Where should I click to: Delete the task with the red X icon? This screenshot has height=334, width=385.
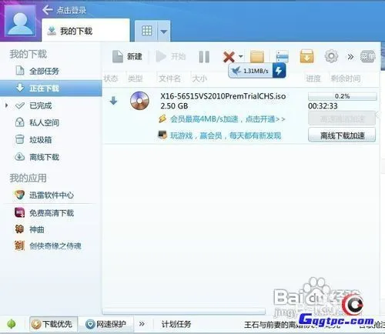click(229, 57)
